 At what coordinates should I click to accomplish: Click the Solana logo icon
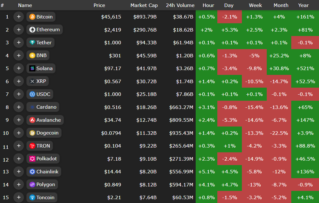(32, 69)
